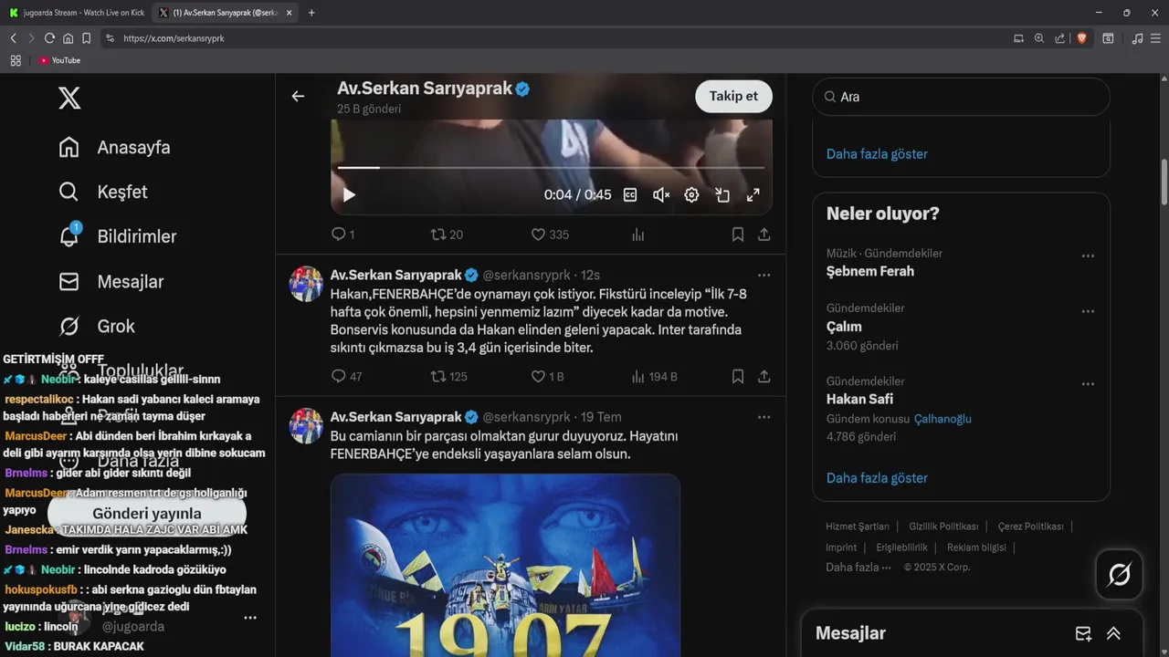
Task: Open more options for Hakan Safi trend
Action: (1088, 384)
